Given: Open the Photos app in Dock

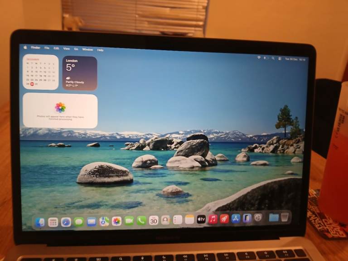Looking at the screenshot, I should coord(117,221).
